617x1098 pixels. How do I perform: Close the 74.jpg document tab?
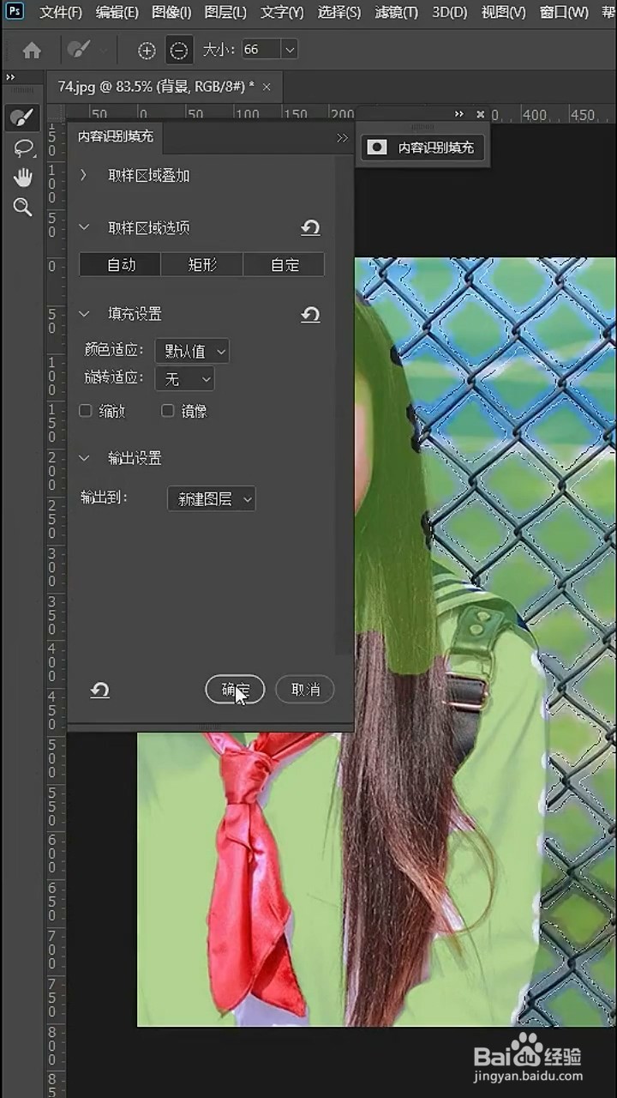(x=267, y=87)
